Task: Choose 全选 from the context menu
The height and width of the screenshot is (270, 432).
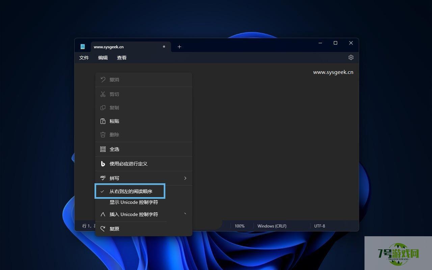Action: coord(144,149)
